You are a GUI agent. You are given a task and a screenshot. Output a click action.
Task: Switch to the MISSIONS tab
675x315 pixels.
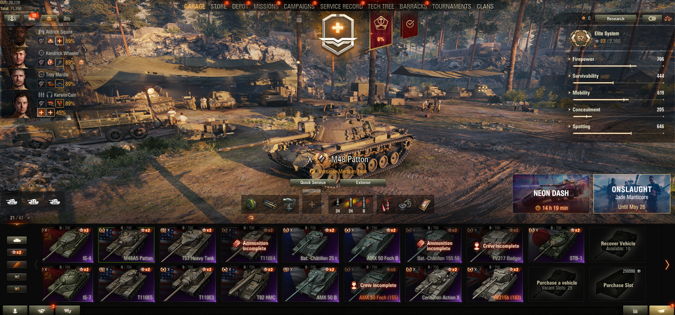266,7
